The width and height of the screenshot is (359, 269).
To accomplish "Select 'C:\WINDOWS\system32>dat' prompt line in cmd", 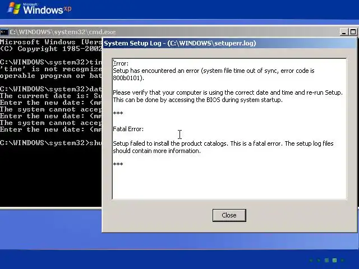I will (x=51, y=89).
